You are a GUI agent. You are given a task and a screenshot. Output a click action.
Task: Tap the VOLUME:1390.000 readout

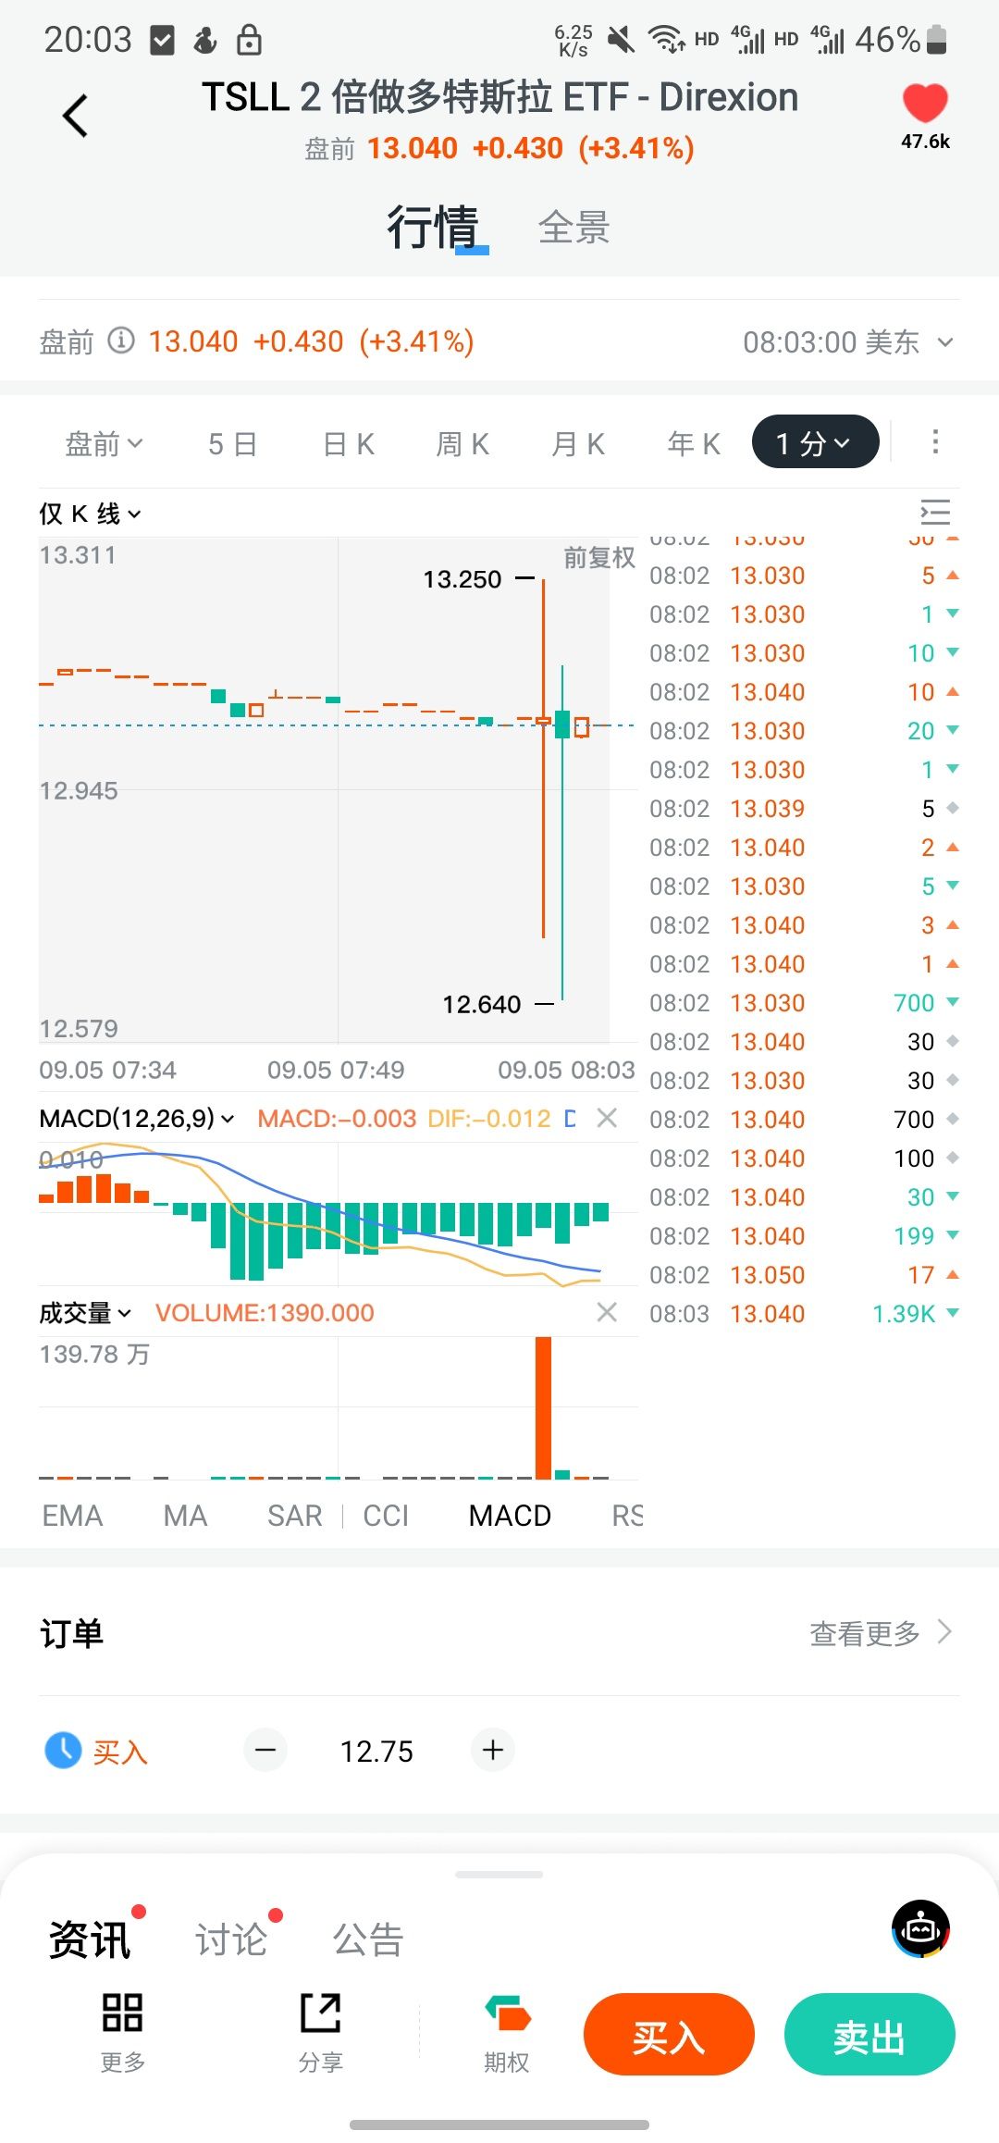point(265,1313)
